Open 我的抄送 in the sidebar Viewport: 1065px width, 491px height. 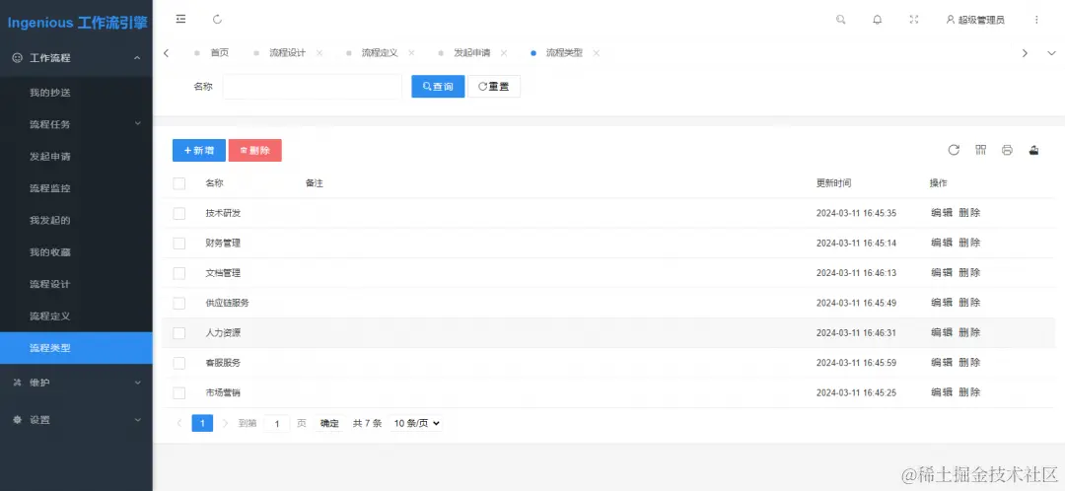point(76,93)
